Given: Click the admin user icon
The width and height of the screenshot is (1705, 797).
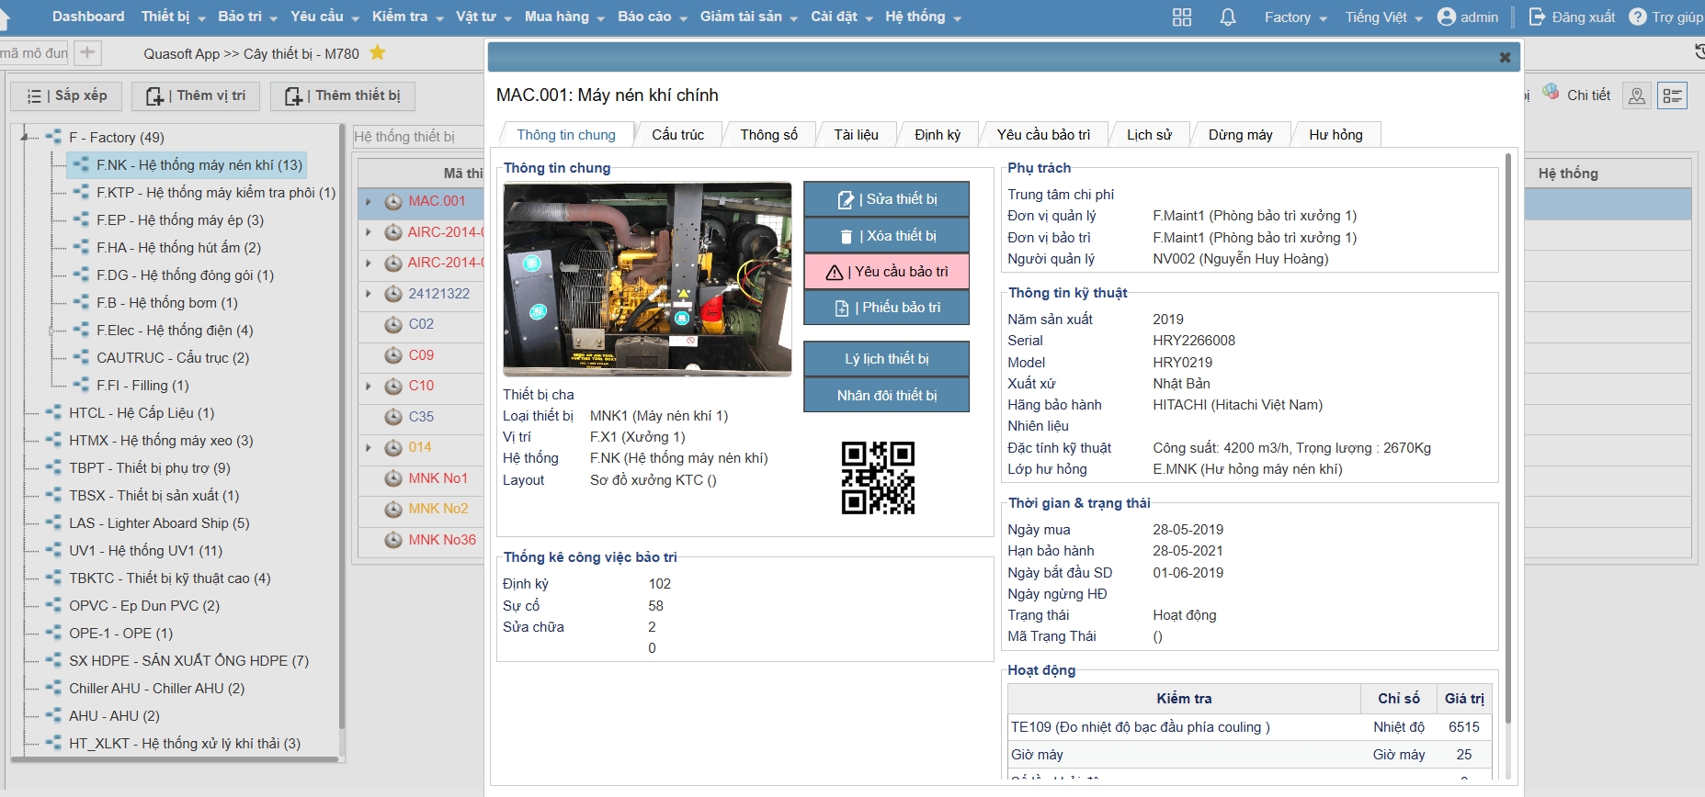Looking at the screenshot, I should point(1447,17).
